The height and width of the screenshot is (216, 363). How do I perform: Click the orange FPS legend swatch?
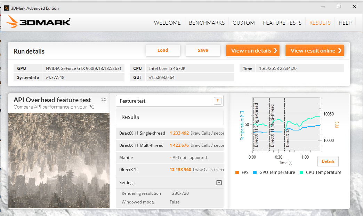coord(237,173)
